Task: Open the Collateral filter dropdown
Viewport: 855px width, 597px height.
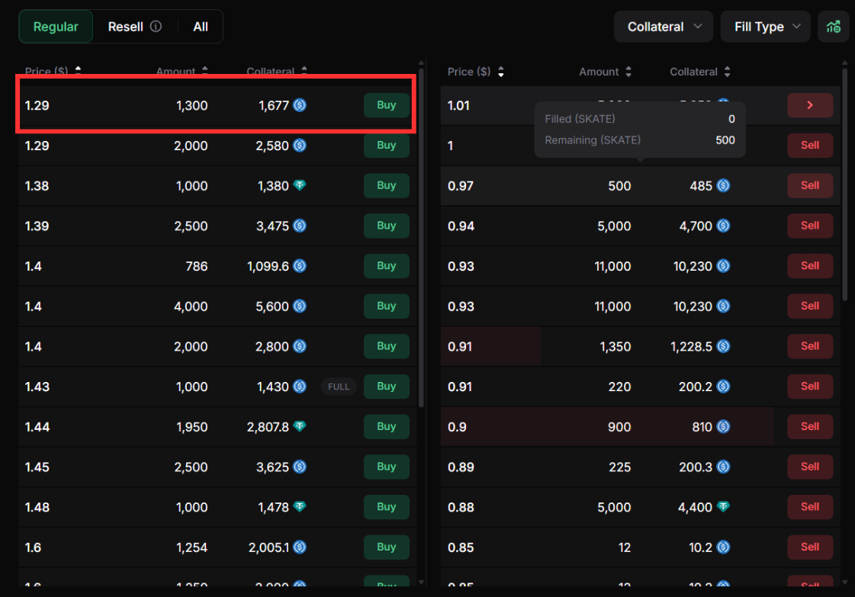Action: (x=664, y=27)
